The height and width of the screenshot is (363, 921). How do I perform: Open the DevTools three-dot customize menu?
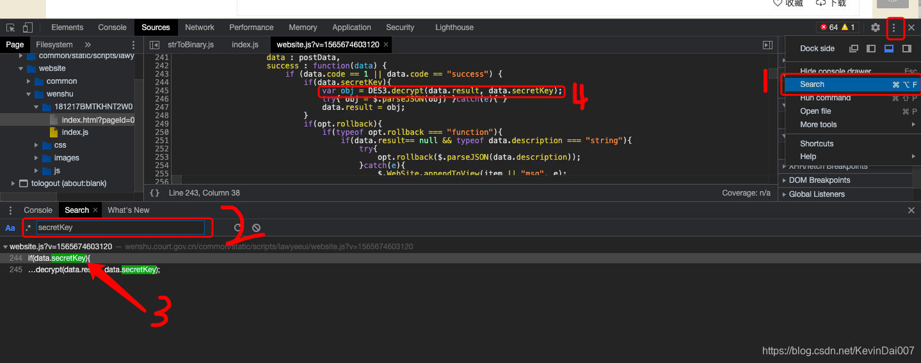coord(894,27)
